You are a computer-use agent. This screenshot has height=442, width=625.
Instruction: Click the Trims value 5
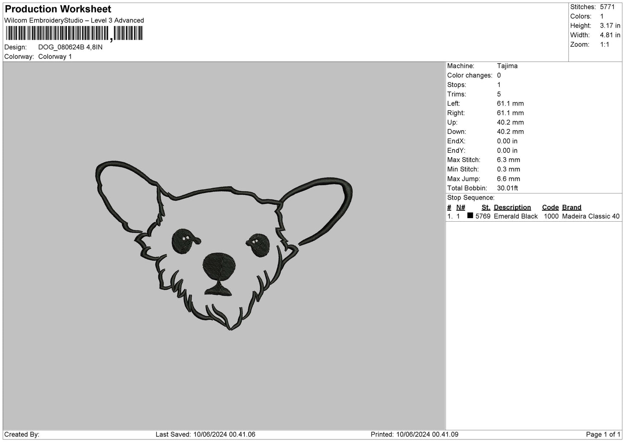pos(499,94)
